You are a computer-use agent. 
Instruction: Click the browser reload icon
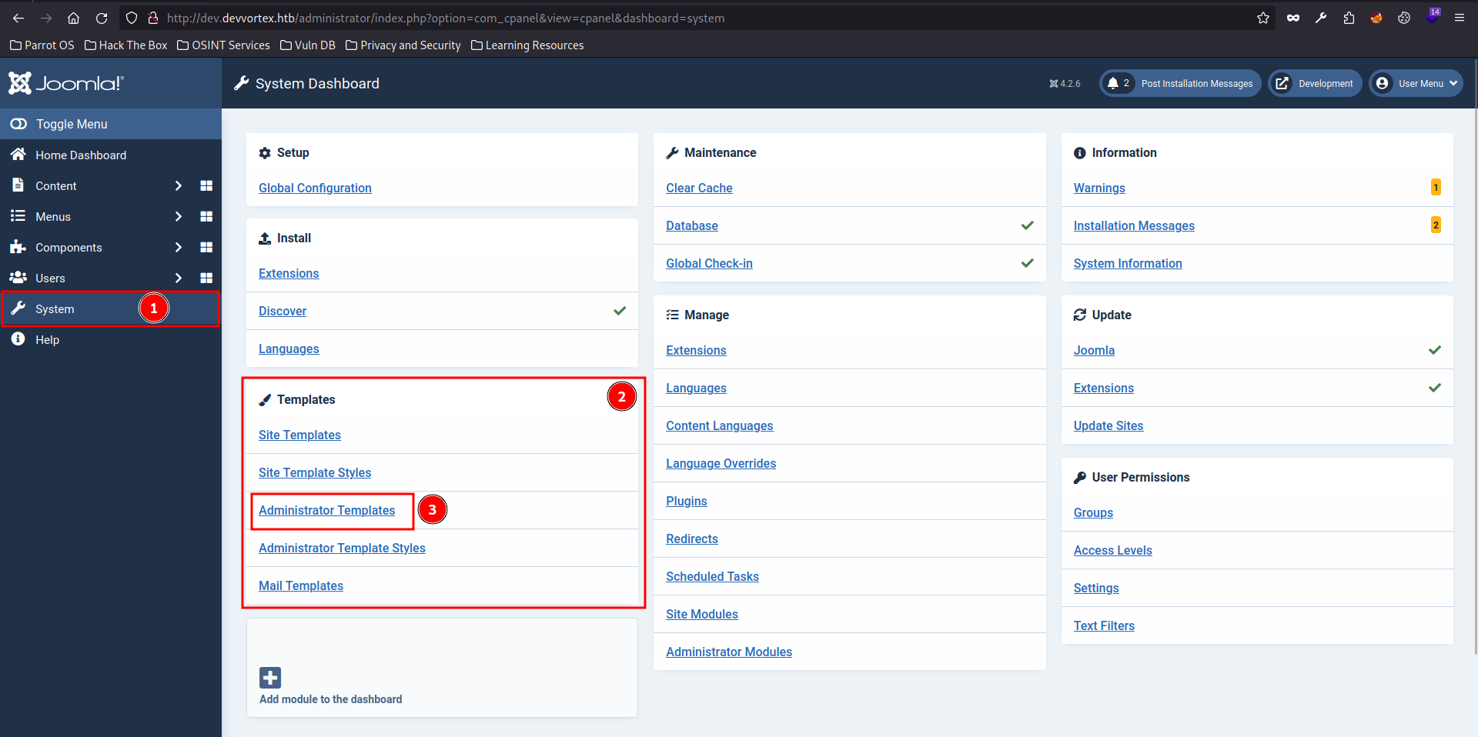[102, 18]
